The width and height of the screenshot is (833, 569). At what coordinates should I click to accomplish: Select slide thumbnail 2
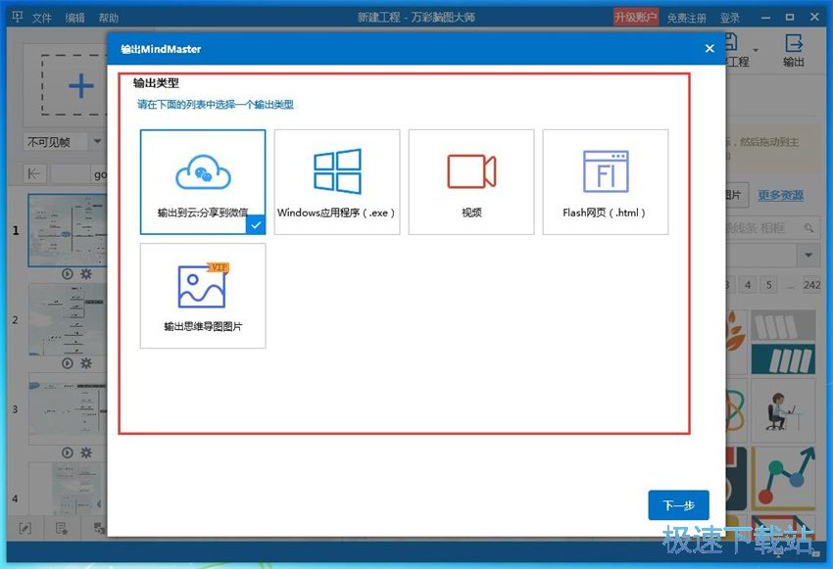tap(68, 319)
